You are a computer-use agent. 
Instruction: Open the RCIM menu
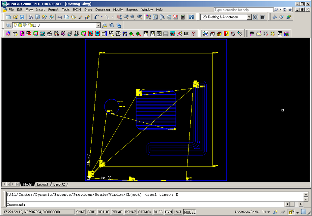click(x=77, y=10)
